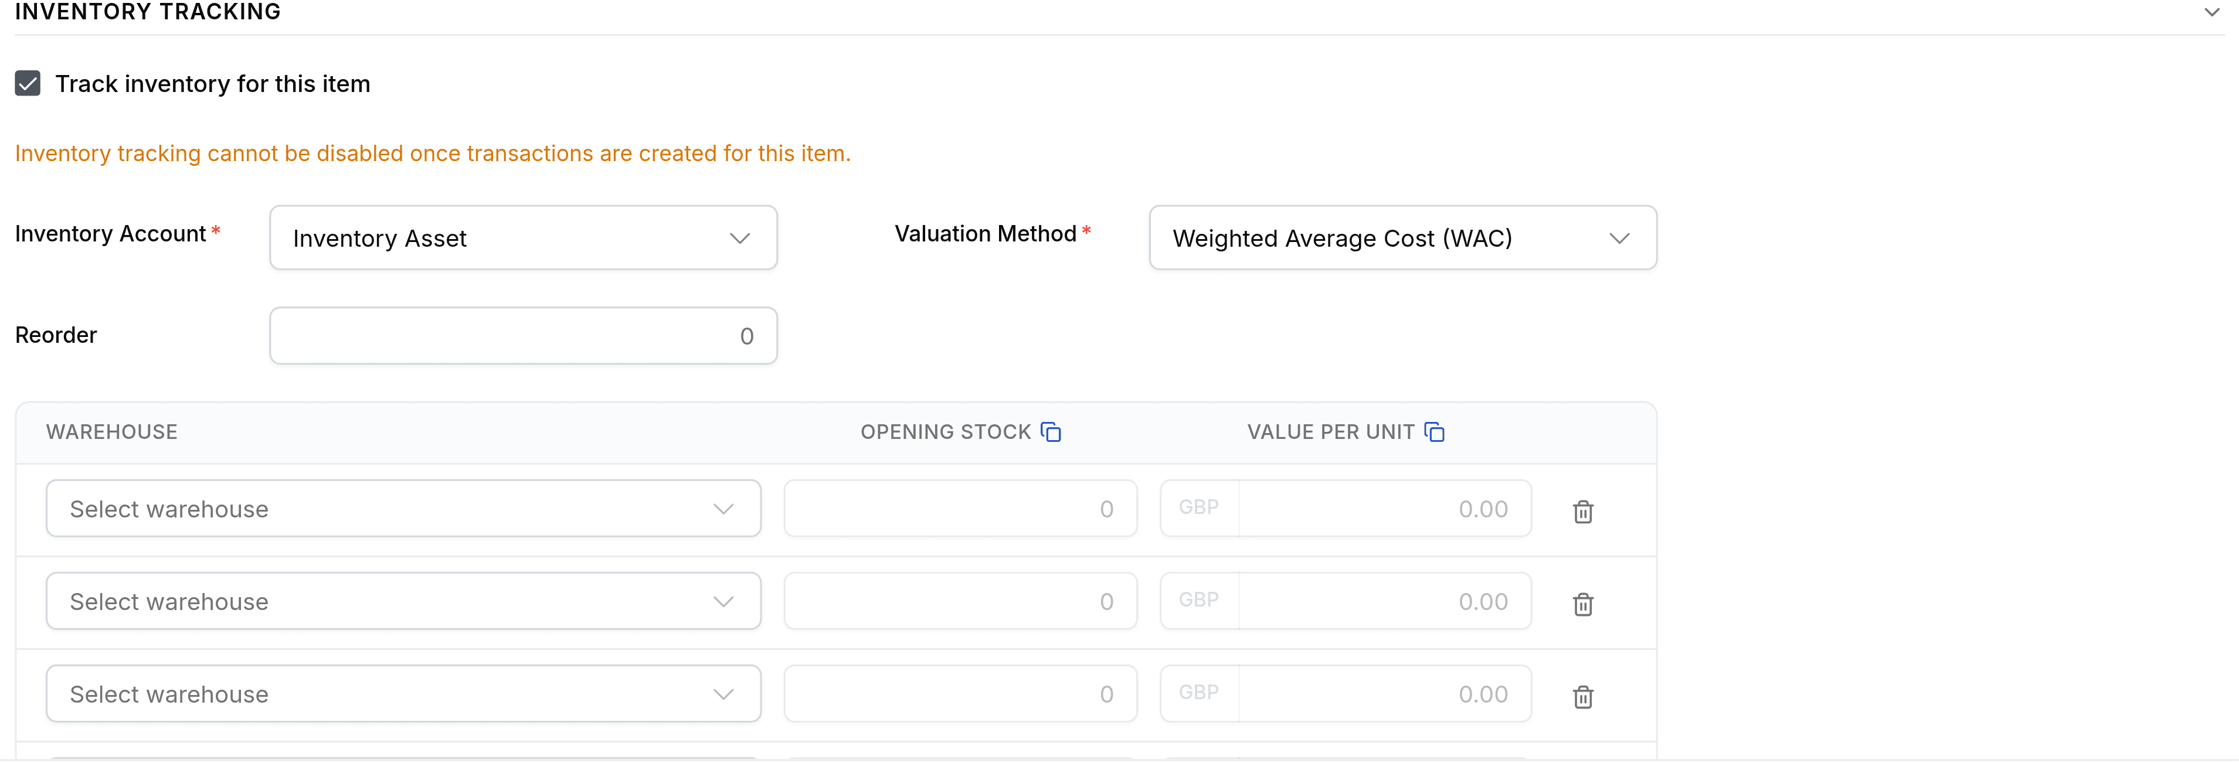Delete the first warehouse row
Image resolution: width=2239 pixels, height=763 pixels.
point(1583,512)
